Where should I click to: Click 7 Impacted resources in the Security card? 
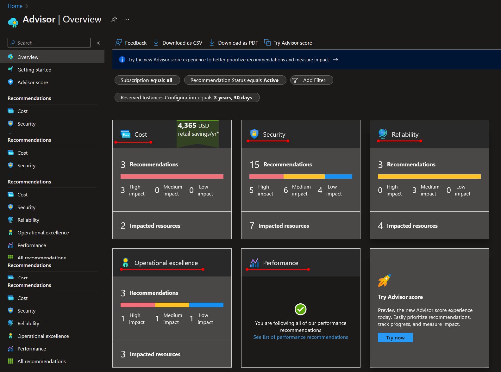[279, 226]
